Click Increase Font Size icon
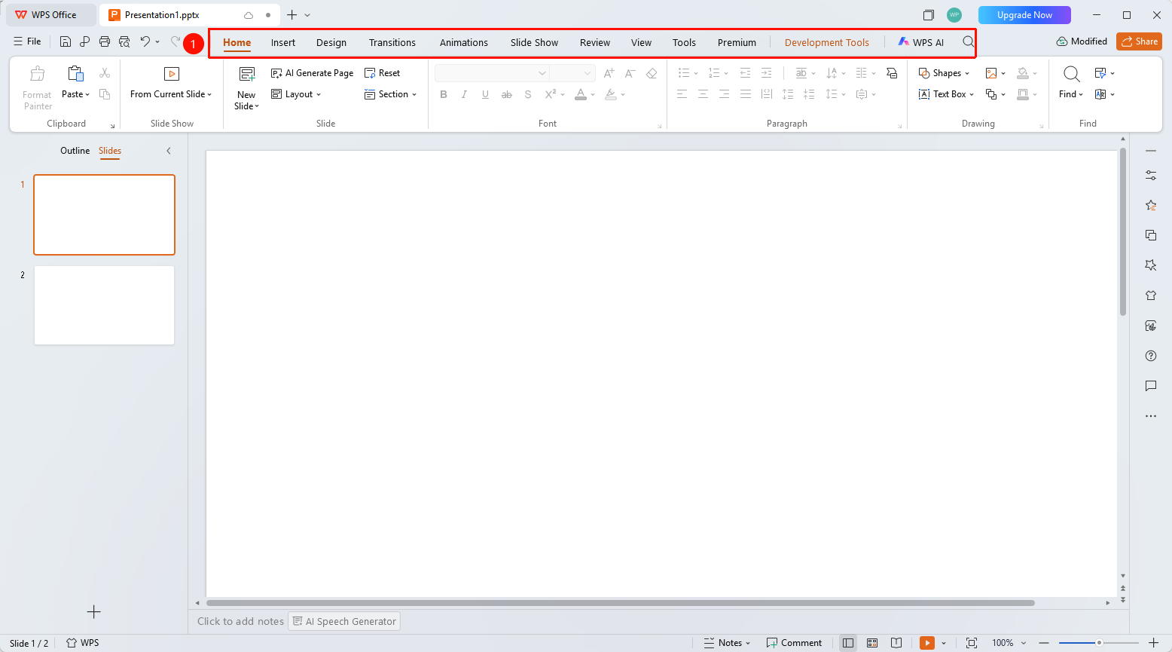This screenshot has height=652, width=1172. pyautogui.click(x=609, y=73)
